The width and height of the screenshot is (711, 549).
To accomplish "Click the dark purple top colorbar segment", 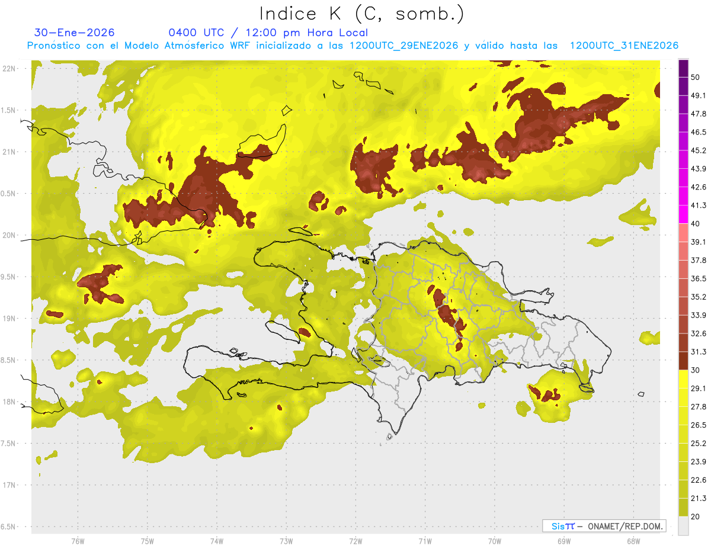I will [x=683, y=68].
